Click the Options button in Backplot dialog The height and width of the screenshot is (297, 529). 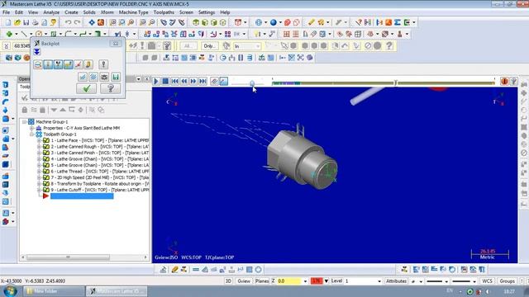(x=103, y=64)
